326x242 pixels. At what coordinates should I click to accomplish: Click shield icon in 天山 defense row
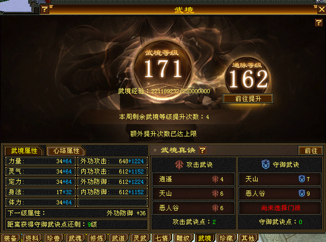[302, 179]
